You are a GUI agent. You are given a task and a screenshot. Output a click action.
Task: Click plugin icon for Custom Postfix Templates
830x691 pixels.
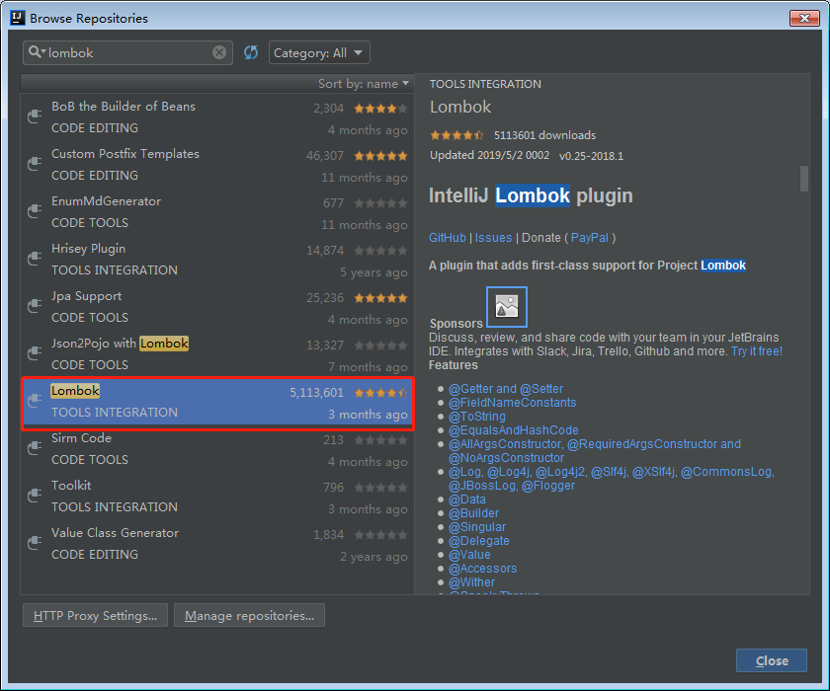[x=35, y=164]
